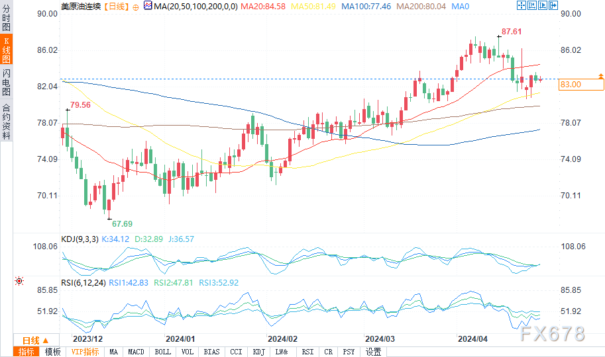The image size is (605, 357).
Task: Select the PSY indicator button
Action: click(349, 352)
